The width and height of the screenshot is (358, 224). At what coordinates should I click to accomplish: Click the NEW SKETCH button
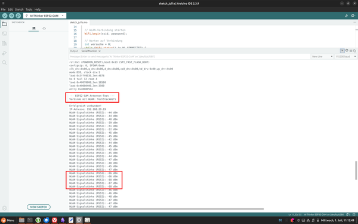tap(39, 207)
